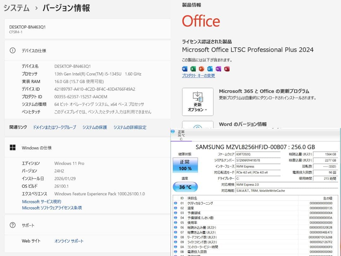Click the Microsoft サービス規約 link
Screen dimensions: 341x256
click(x=42, y=201)
